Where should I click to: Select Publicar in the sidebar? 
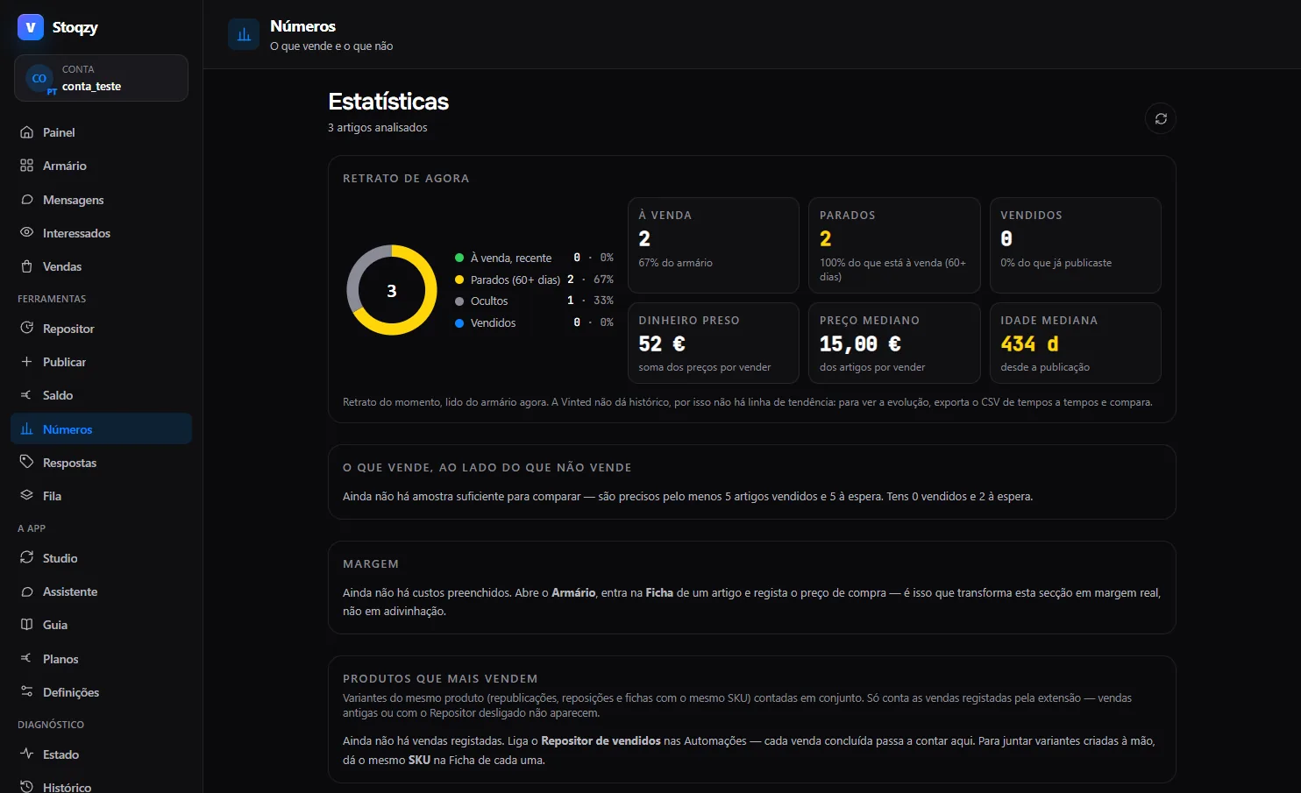tap(101, 362)
